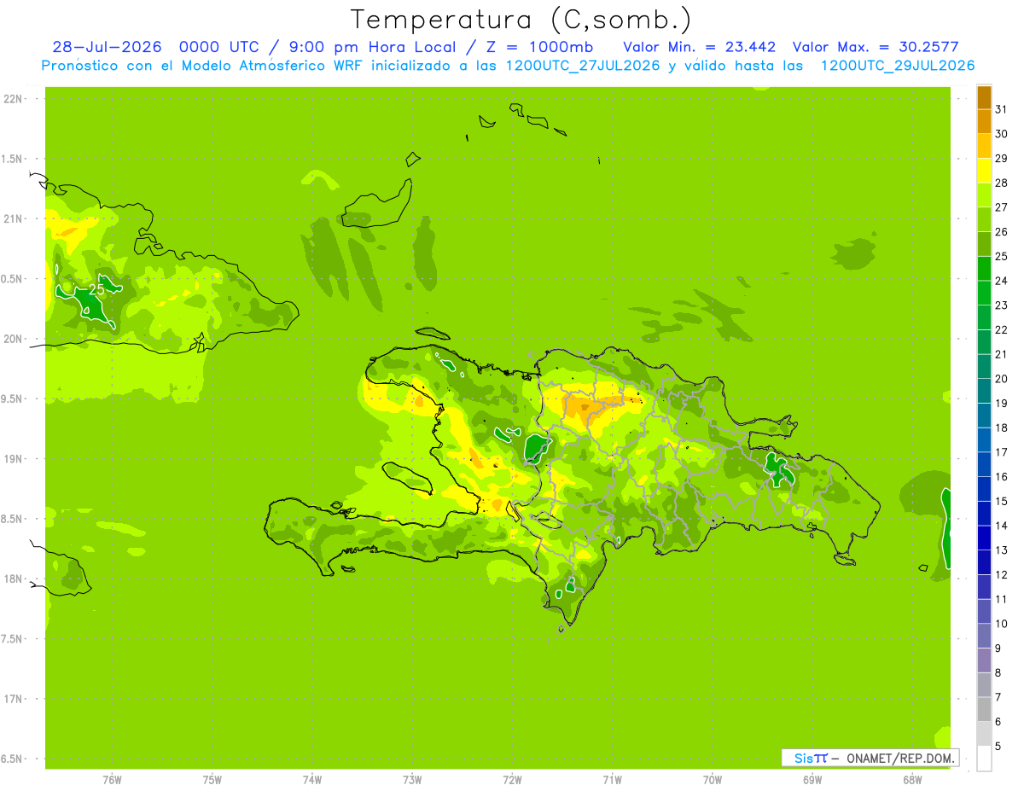Click the legend value label "28"
Screen dimensions: 1024x791
click(1001, 183)
